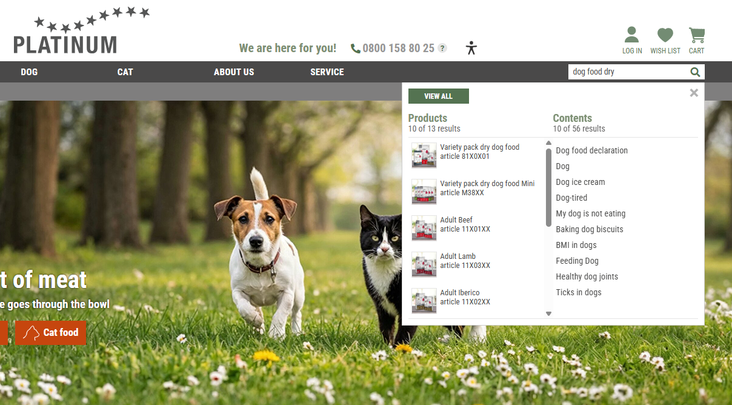732x405 pixels.
Task: Open the Wish List heart icon
Action: click(665, 36)
